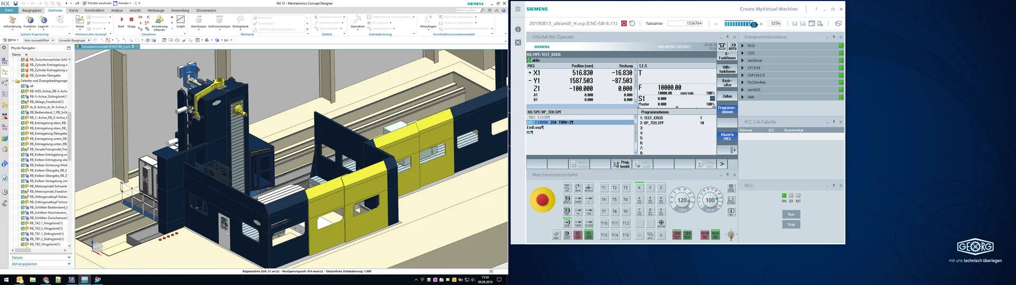This screenshot has width=1016, height=285.
Task: Adjust the spindle override dial showing 120
Action: pyautogui.click(x=682, y=200)
